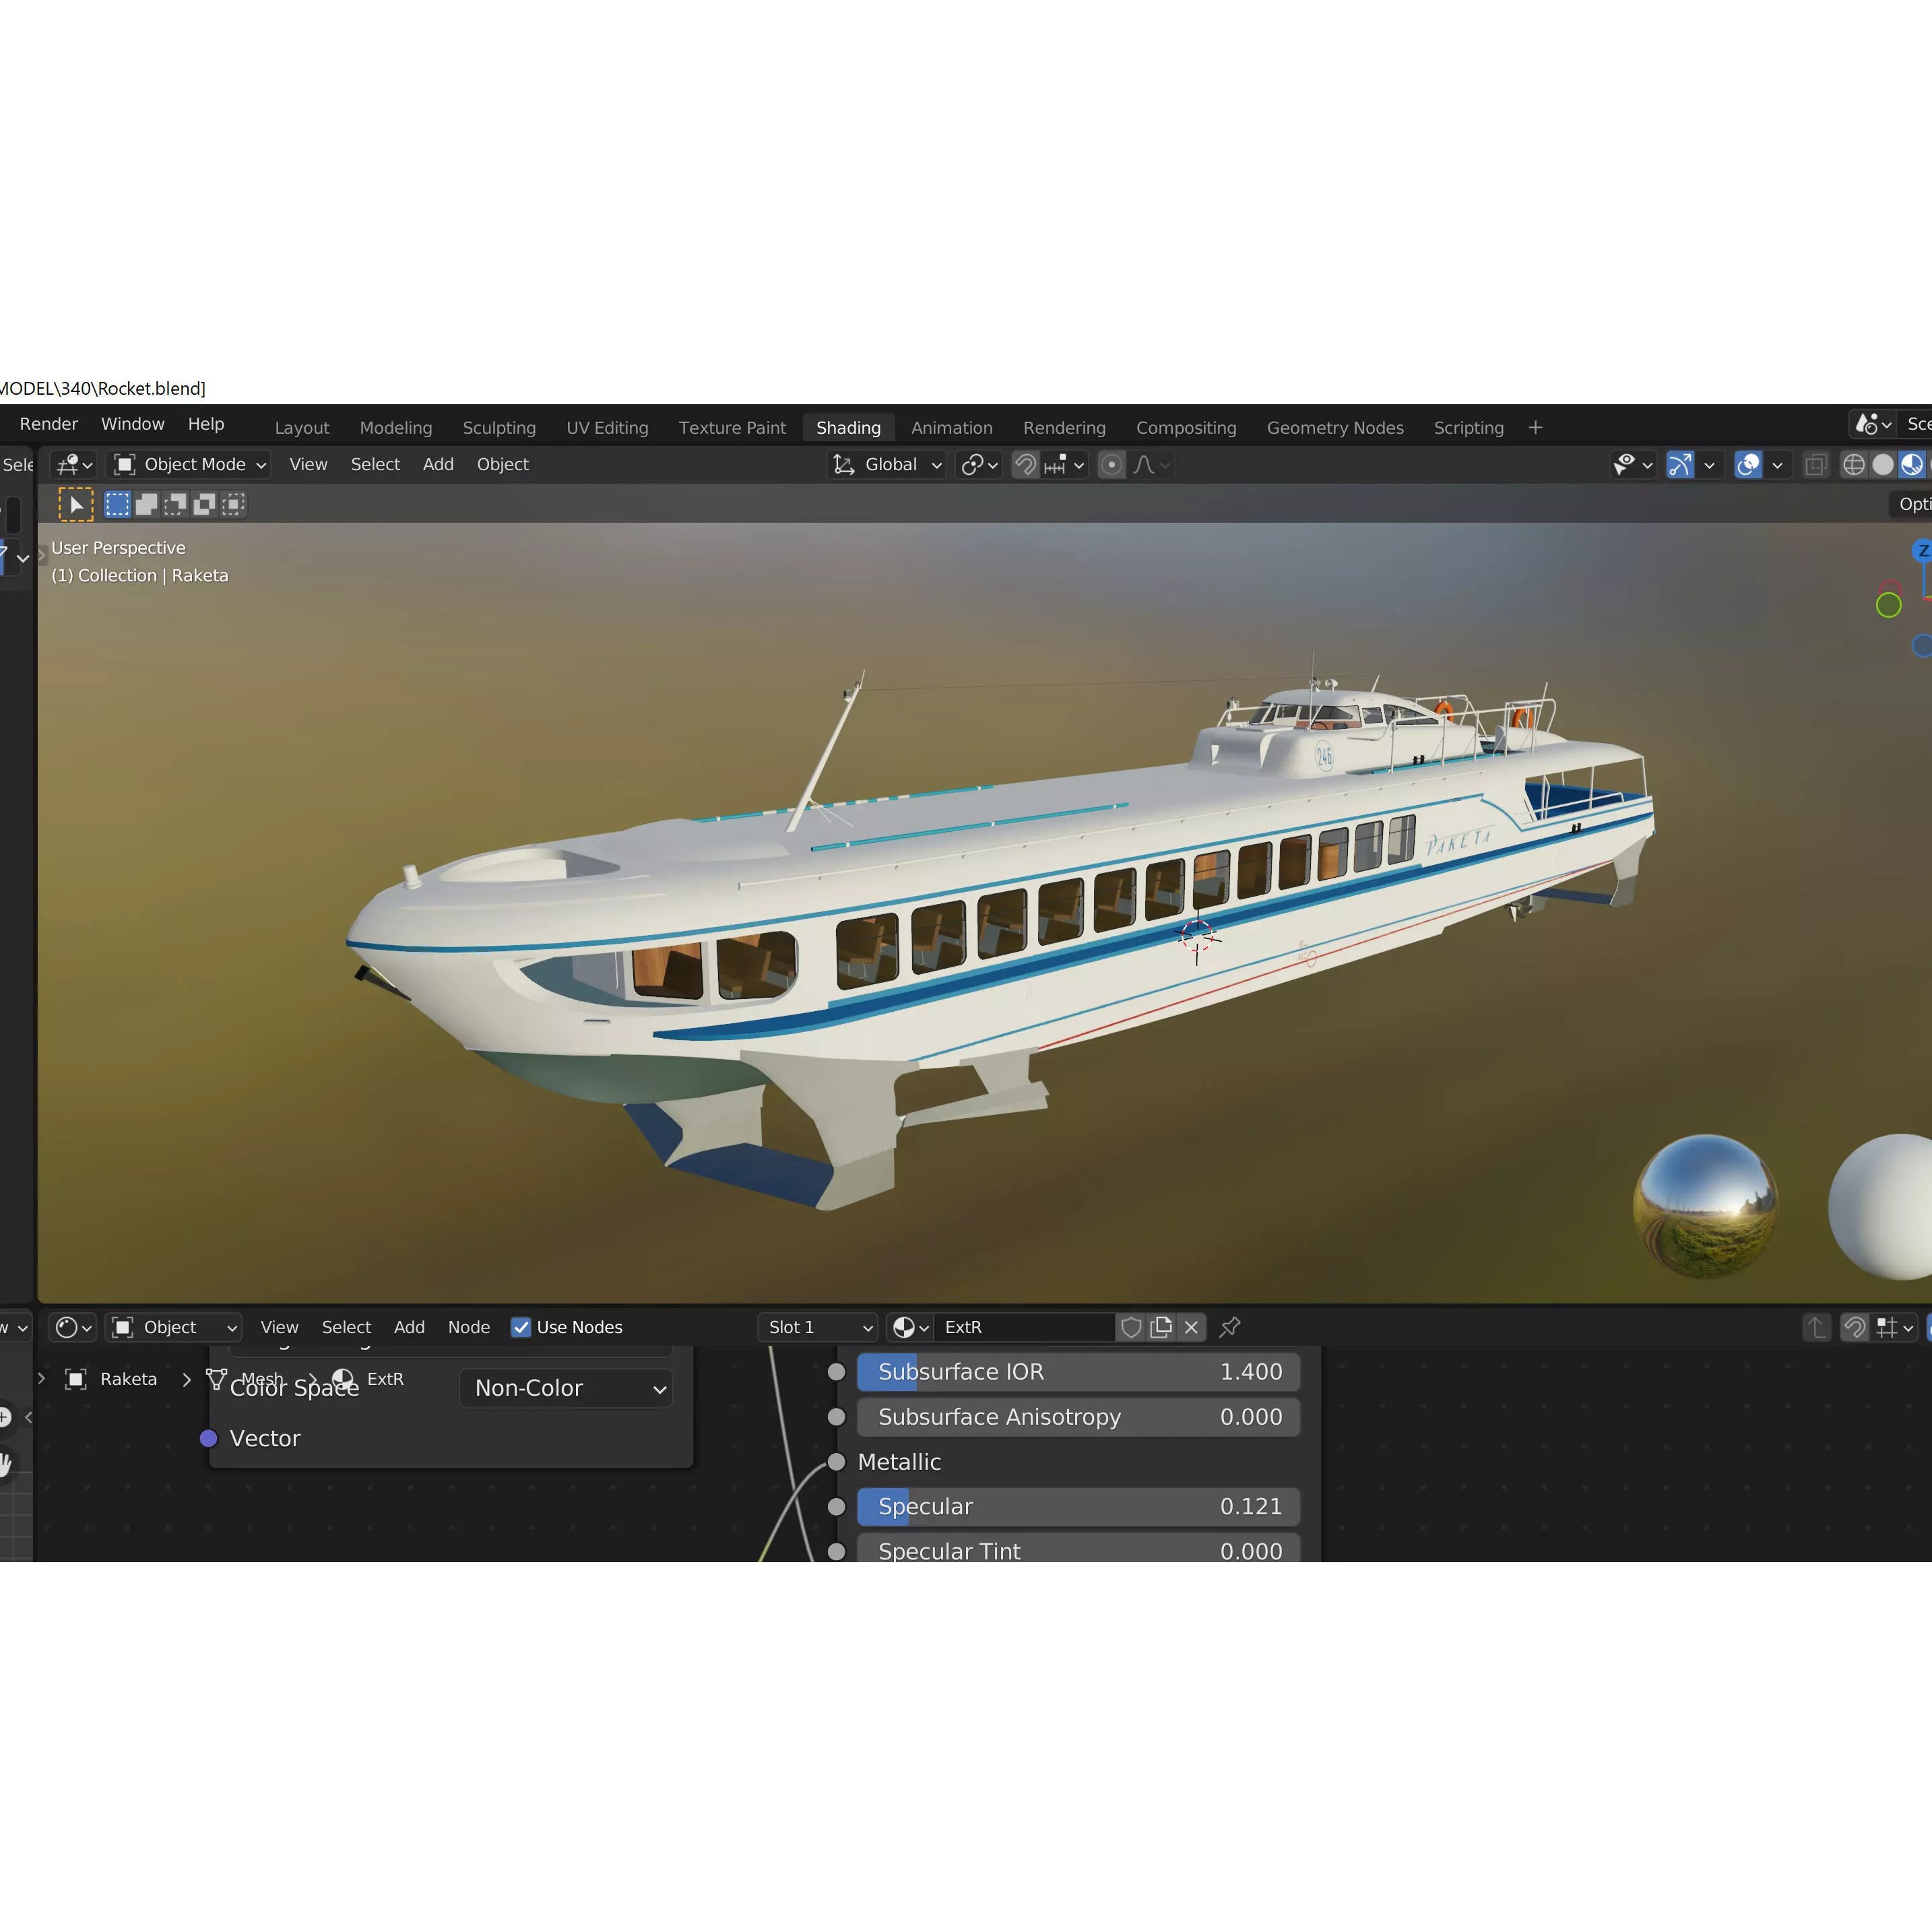Switch viewport to Wireframe shading mode
The height and width of the screenshot is (1932, 1932).
(1855, 464)
